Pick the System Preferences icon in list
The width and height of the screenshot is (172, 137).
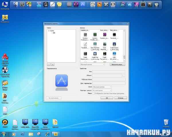coord(85,35)
